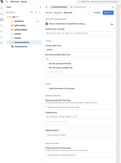Add a new query with plus icon
Screen dimensions: 121x163
[40, 12]
